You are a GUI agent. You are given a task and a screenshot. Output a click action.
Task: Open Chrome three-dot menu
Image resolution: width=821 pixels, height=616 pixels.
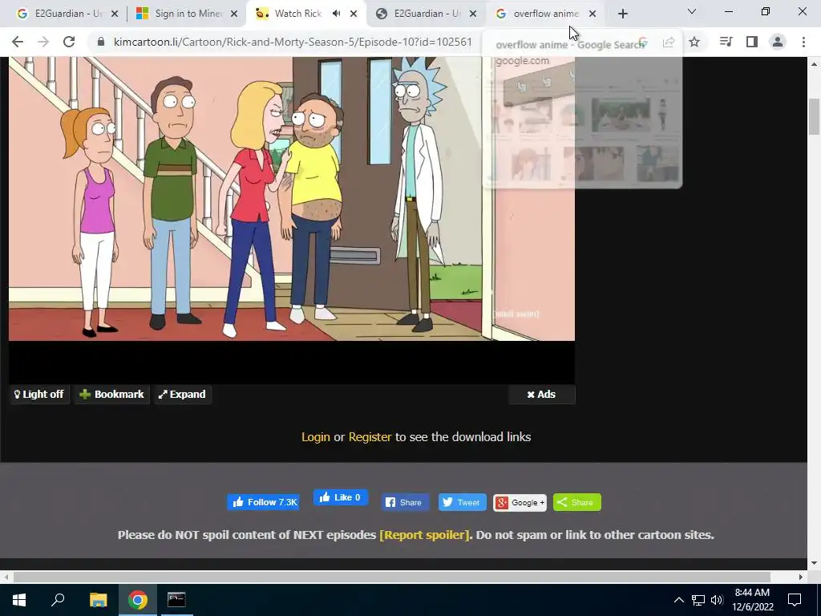(x=803, y=42)
